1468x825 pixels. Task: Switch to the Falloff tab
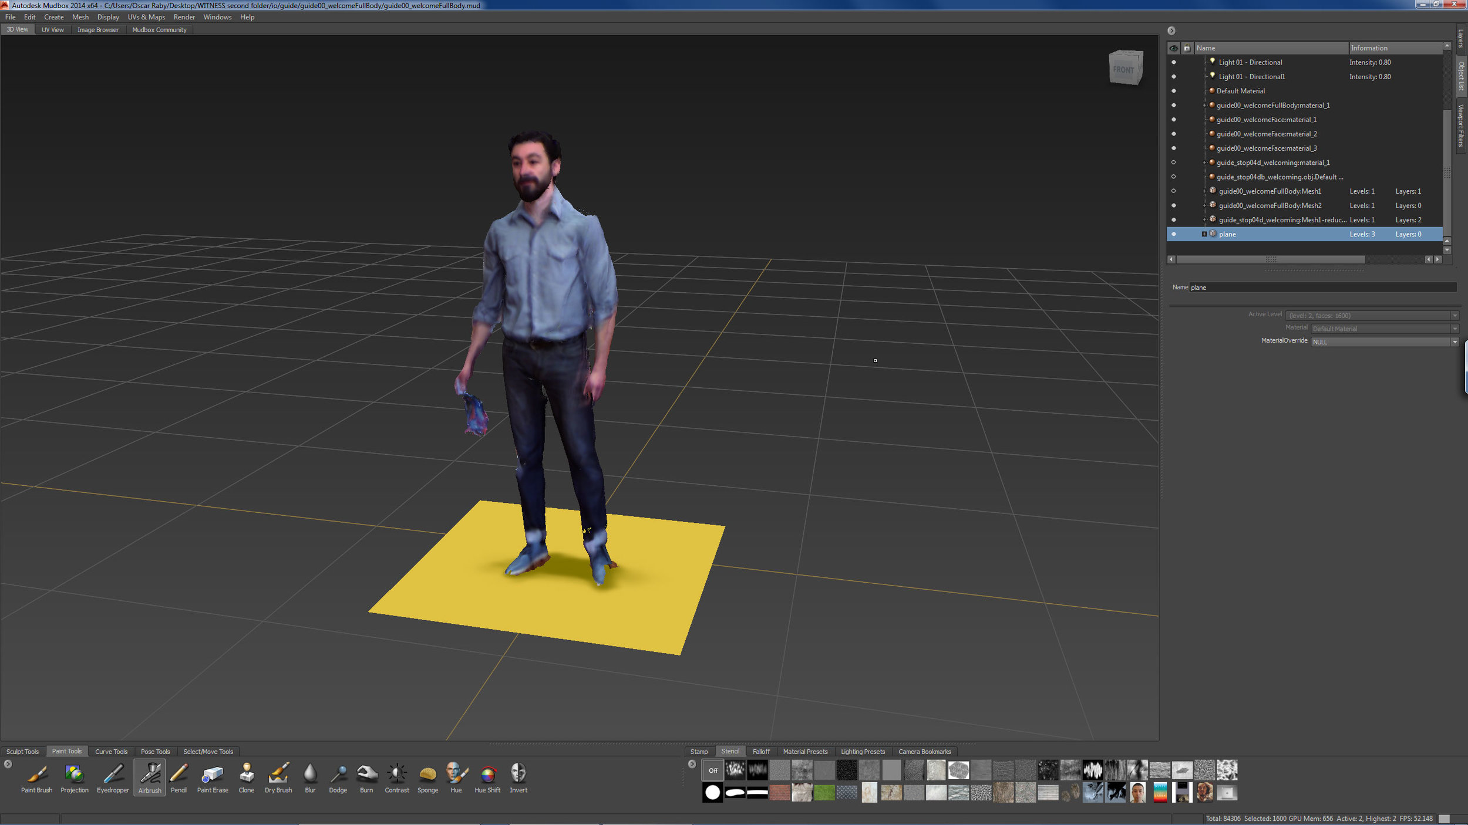pyautogui.click(x=762, y=752)
